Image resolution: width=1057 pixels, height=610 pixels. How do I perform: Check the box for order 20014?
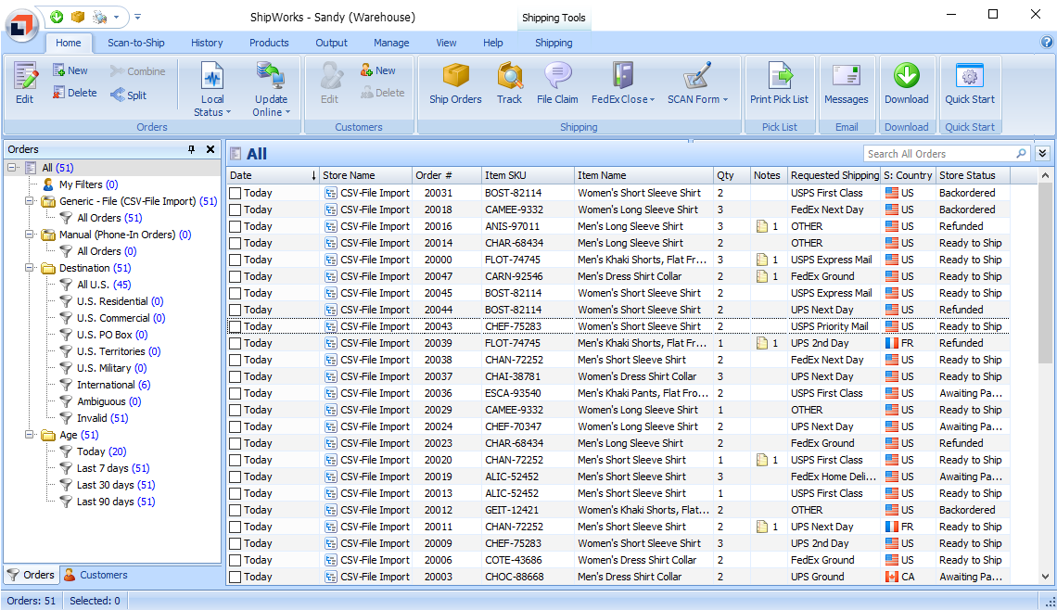tap(236, 243)
